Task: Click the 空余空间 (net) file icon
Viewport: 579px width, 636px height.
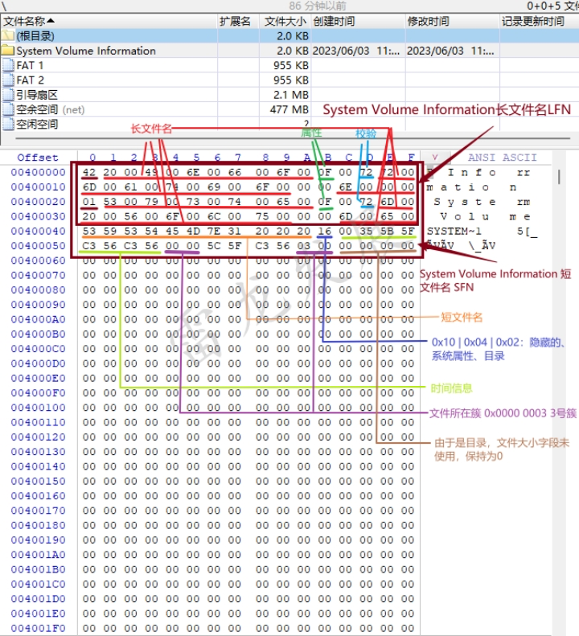Action: [8, 109]
